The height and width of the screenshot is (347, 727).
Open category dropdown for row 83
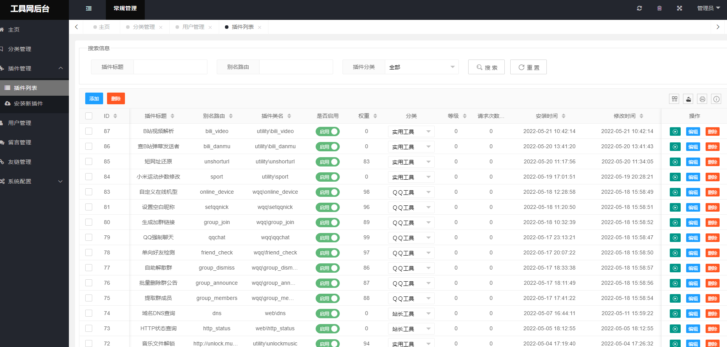coord(411,192)
